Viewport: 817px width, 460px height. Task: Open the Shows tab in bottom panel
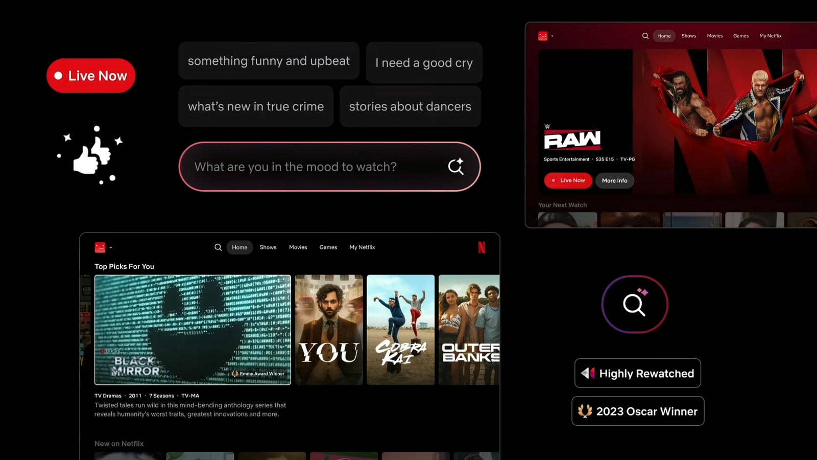point(268,247)
